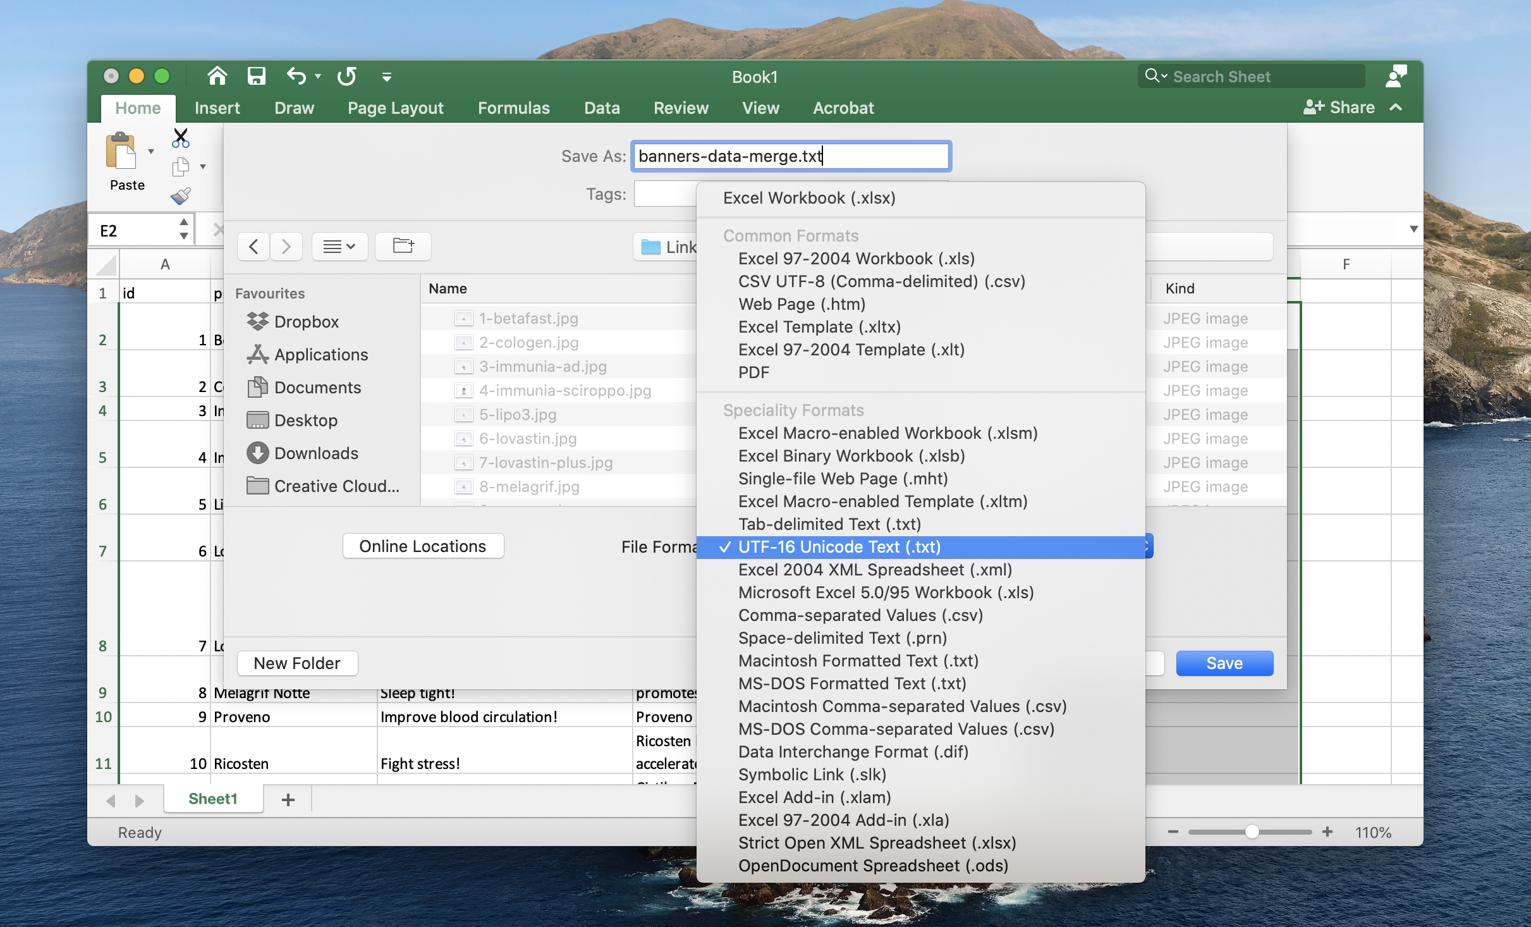Select Tab-delimited Text (.txt) format
This screenshot has width=1531, height=927.
(x=920, y=524)
